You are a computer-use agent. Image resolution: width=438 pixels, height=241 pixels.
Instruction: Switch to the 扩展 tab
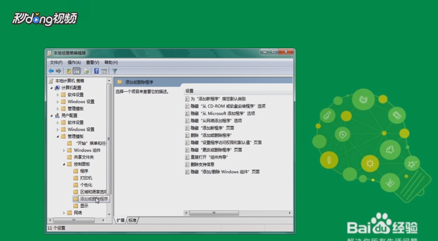tap(120, 221)
